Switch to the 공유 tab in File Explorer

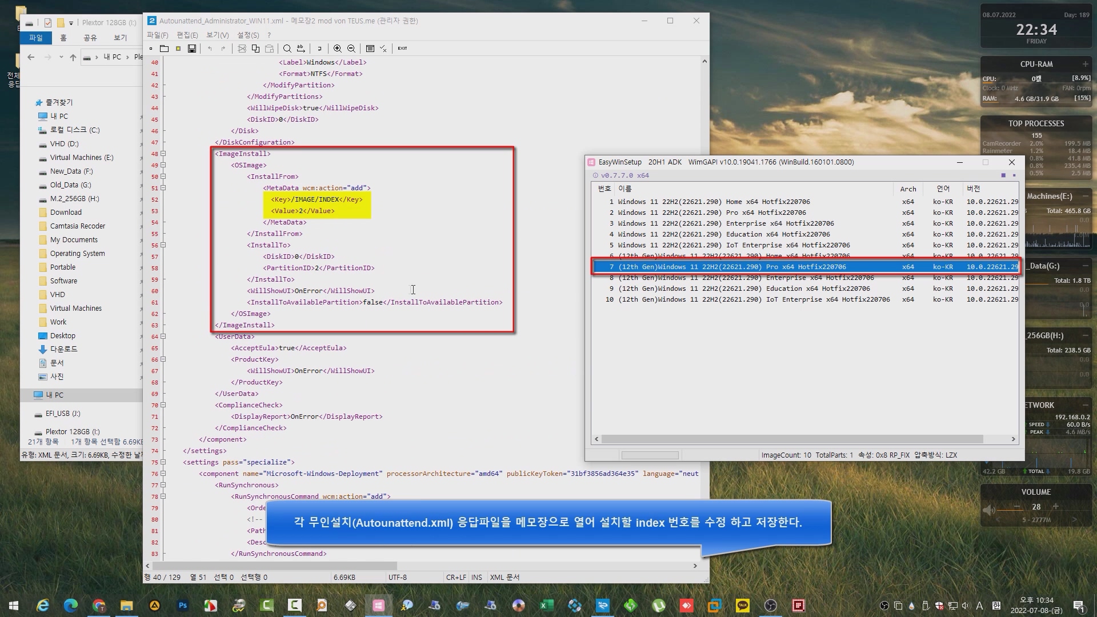(90, 38)
